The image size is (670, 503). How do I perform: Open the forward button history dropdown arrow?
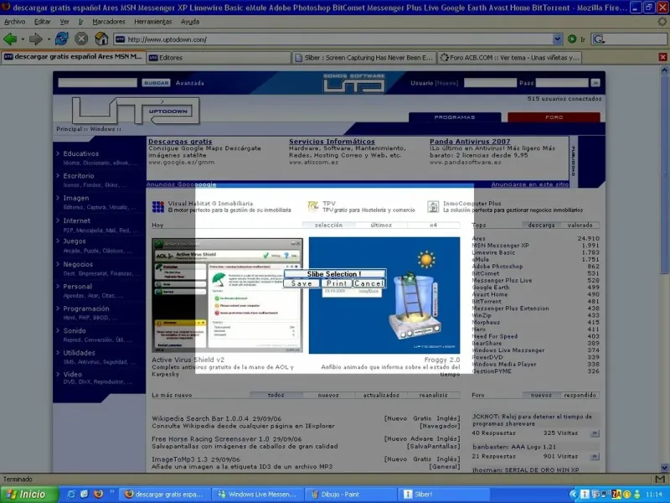click(x=49, y=39)
